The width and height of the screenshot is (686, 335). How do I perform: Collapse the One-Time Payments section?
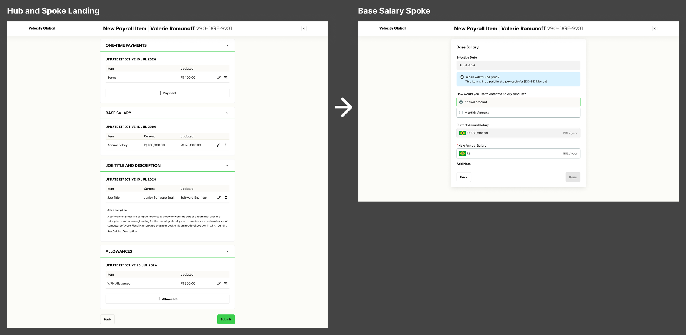(x=227, y=45)
